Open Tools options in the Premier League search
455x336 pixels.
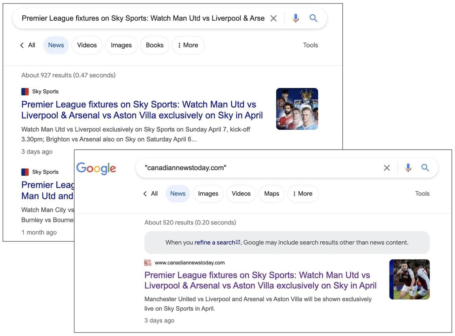pos(310,45)
